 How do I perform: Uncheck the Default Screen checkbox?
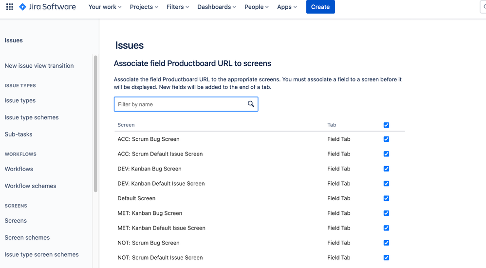coord(386,198)
